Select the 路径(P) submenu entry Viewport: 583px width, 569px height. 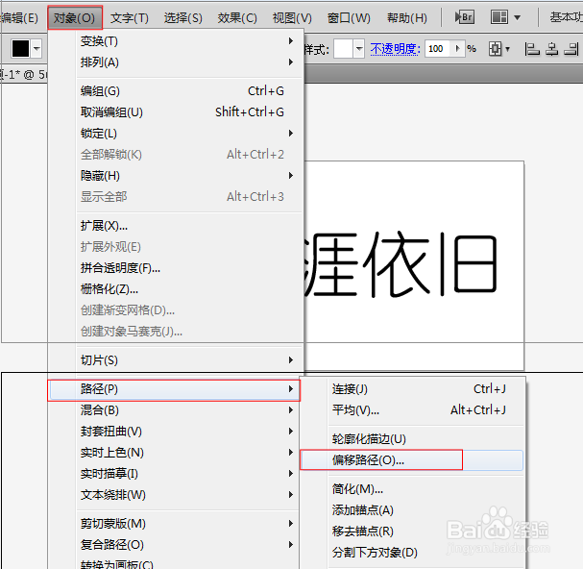174,389
